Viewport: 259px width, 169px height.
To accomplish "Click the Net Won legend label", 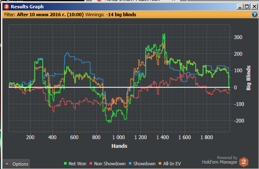I will coord(77,164).
